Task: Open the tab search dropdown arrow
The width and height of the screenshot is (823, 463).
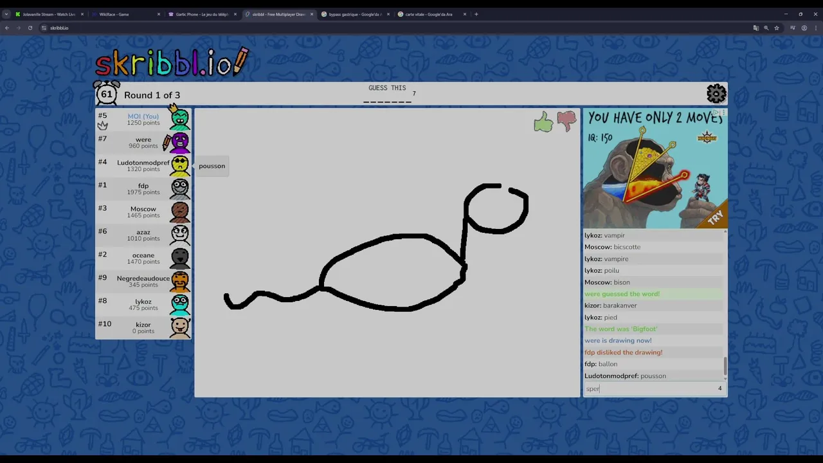Action: 6,14
